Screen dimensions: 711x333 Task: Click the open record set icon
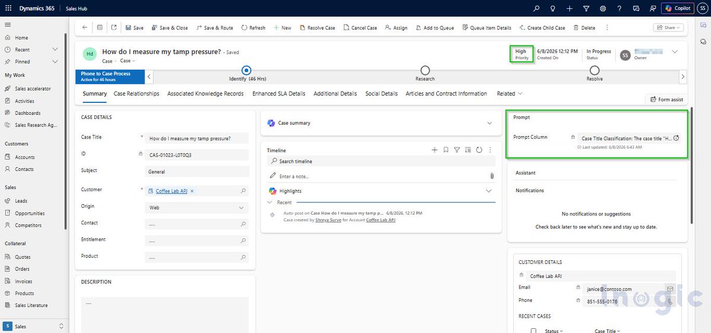tap(100, 27)
